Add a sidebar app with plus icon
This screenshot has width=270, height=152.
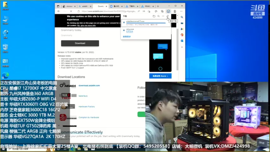182,47
